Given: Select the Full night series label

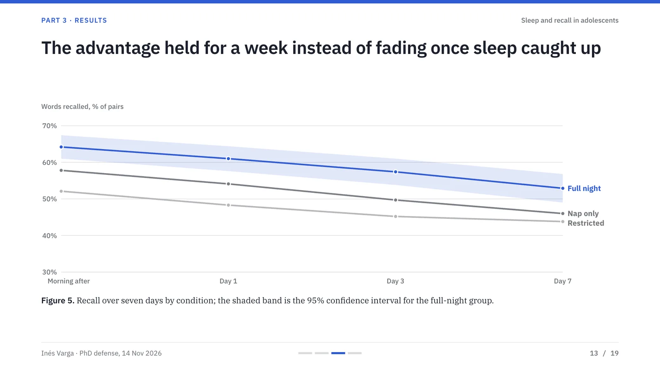Looking at the screenshot, I should [x=584, y=188].
